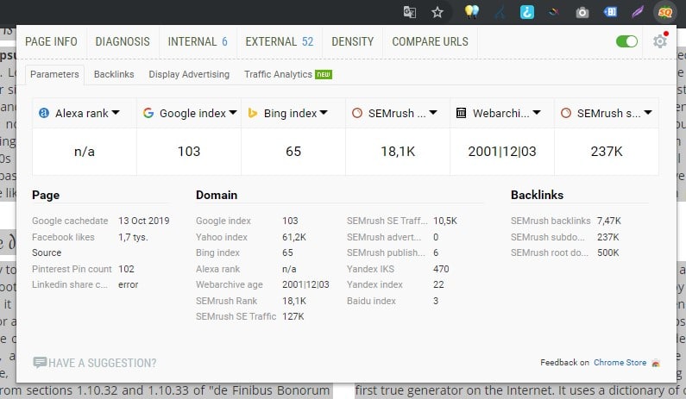The width and height of the screenshot is (686, 399).
Task: Click the Chrome Store rainbow icon
Action: tap(656, 363)
